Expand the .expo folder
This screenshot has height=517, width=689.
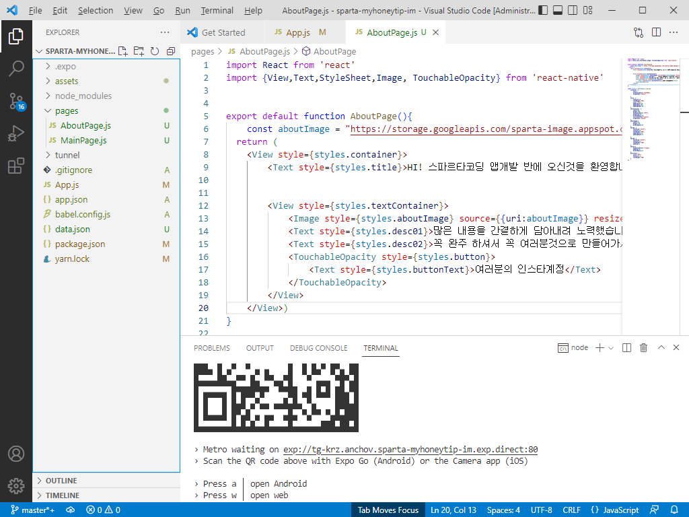(x=106, y=67)
